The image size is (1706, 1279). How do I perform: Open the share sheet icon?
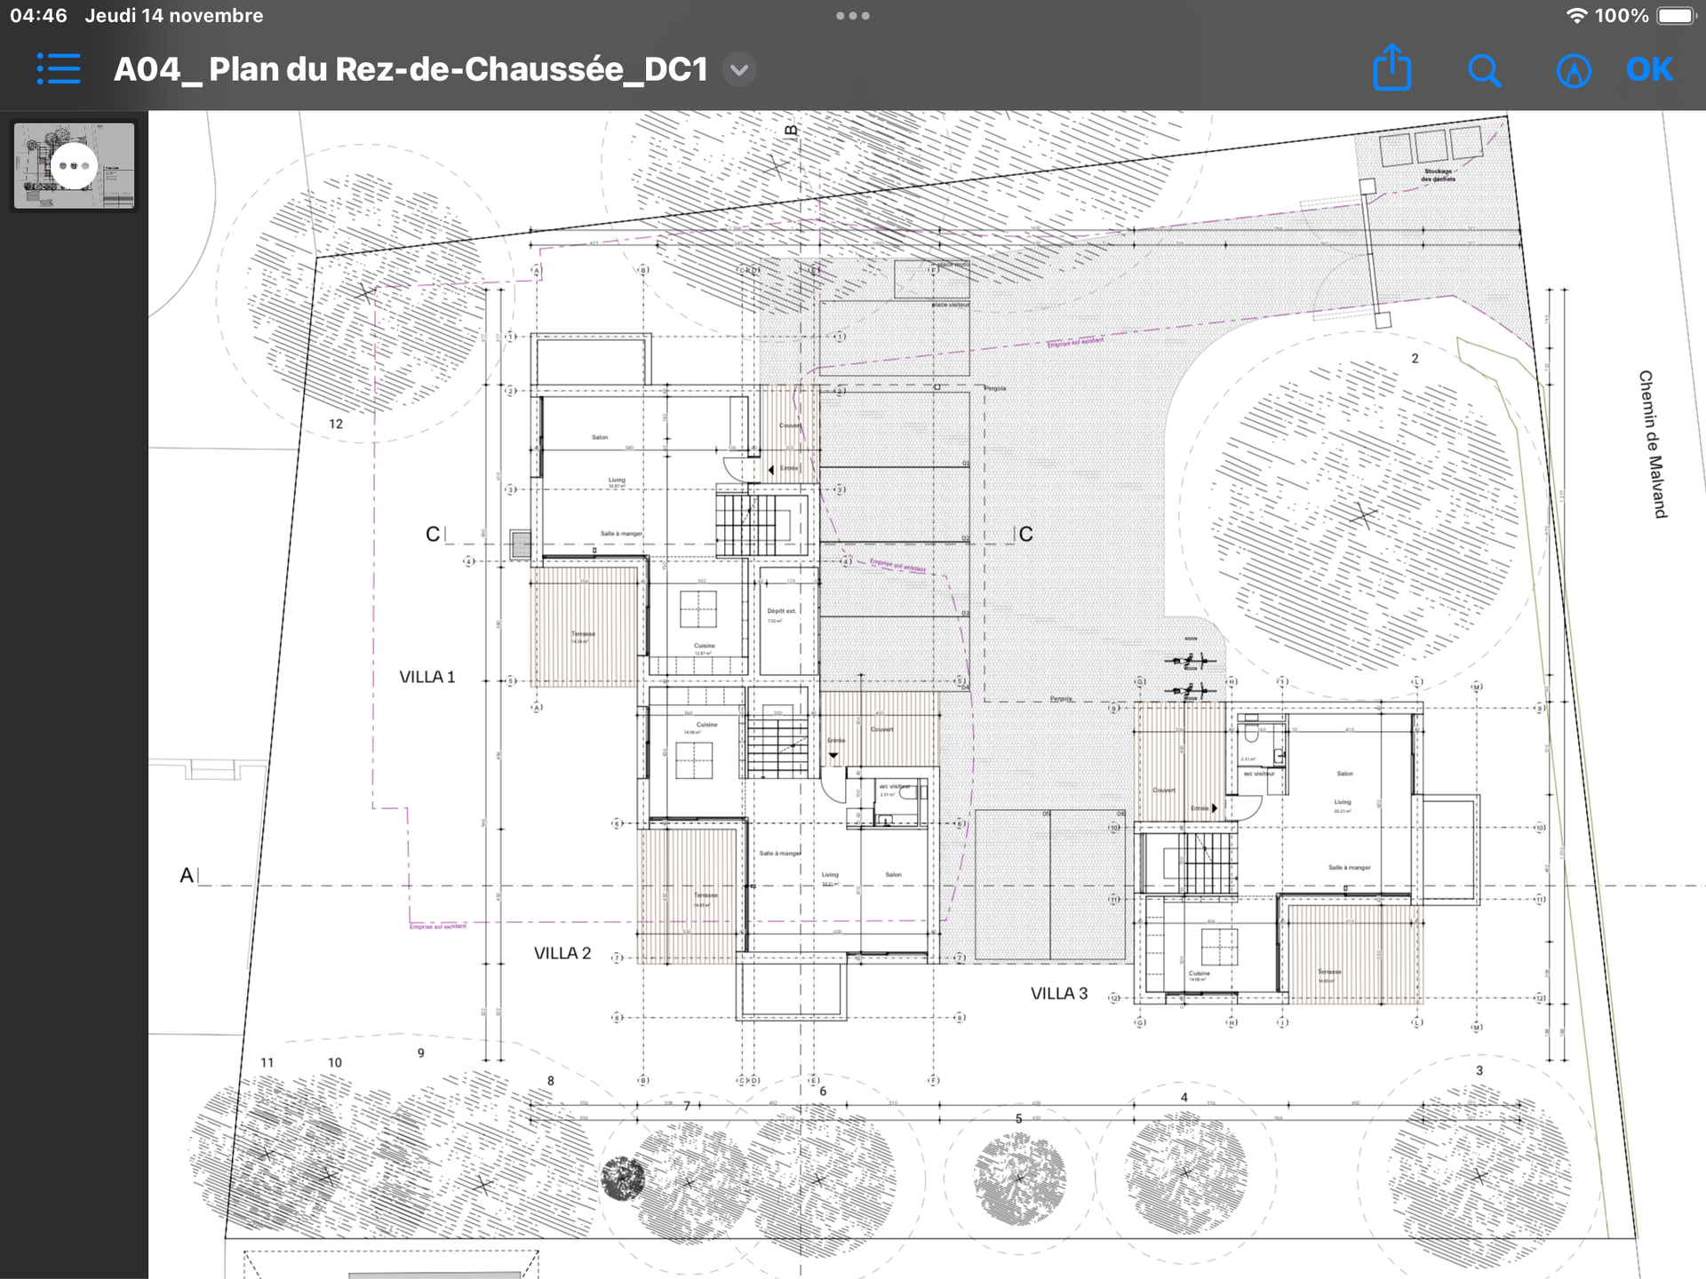[1391, 68]
